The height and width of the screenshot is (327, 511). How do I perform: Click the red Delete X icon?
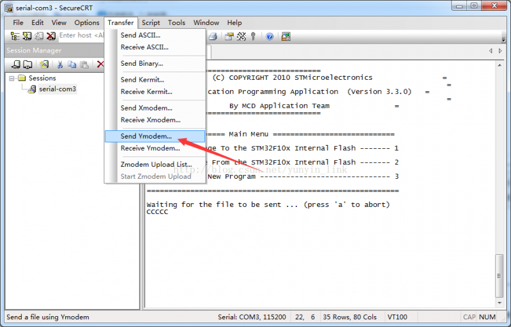tap(100, 65)
